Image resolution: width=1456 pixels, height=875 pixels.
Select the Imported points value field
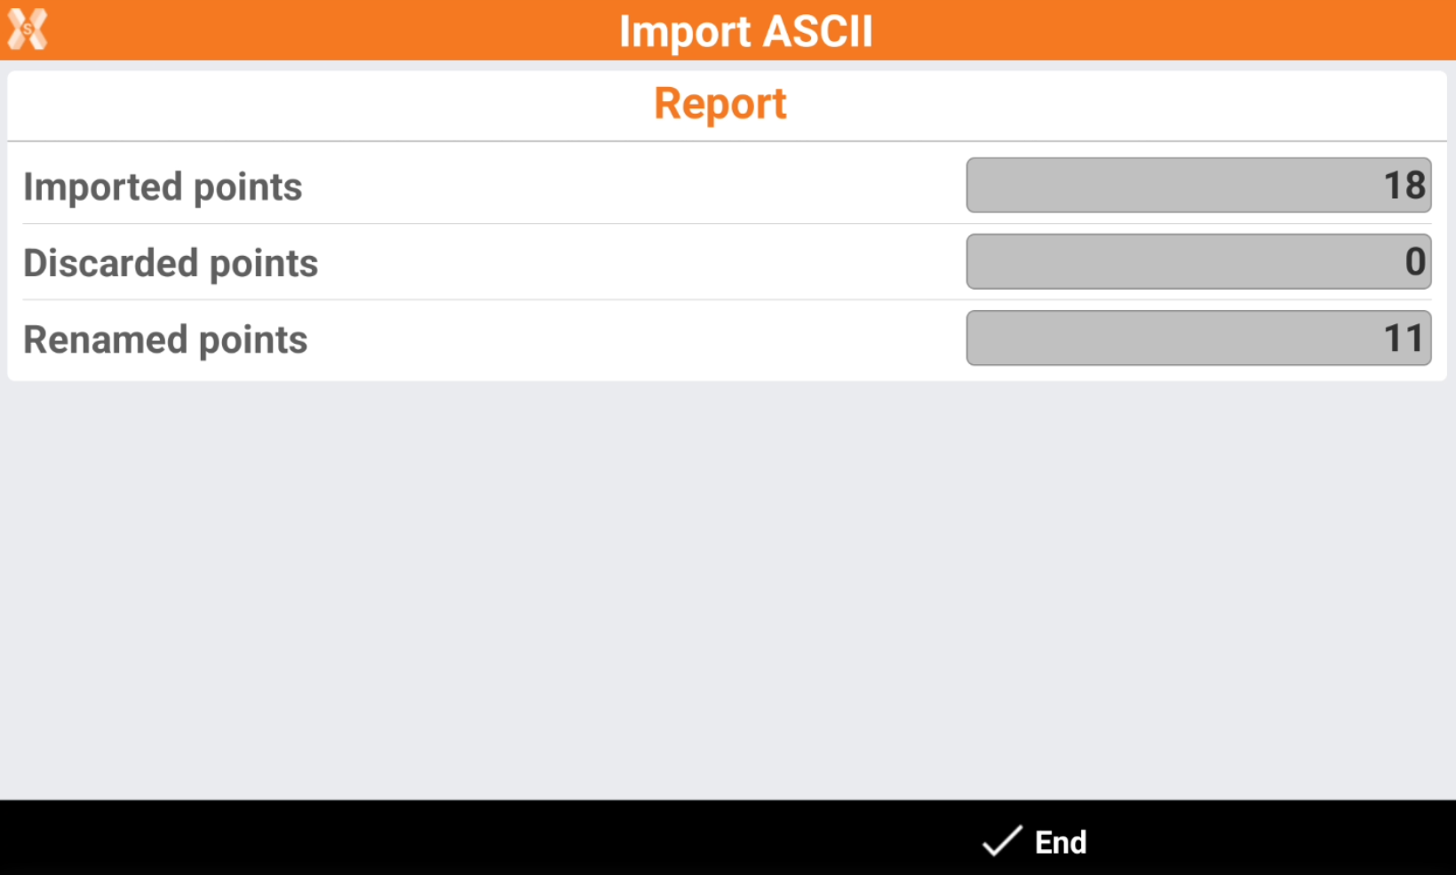point(1197,186)
